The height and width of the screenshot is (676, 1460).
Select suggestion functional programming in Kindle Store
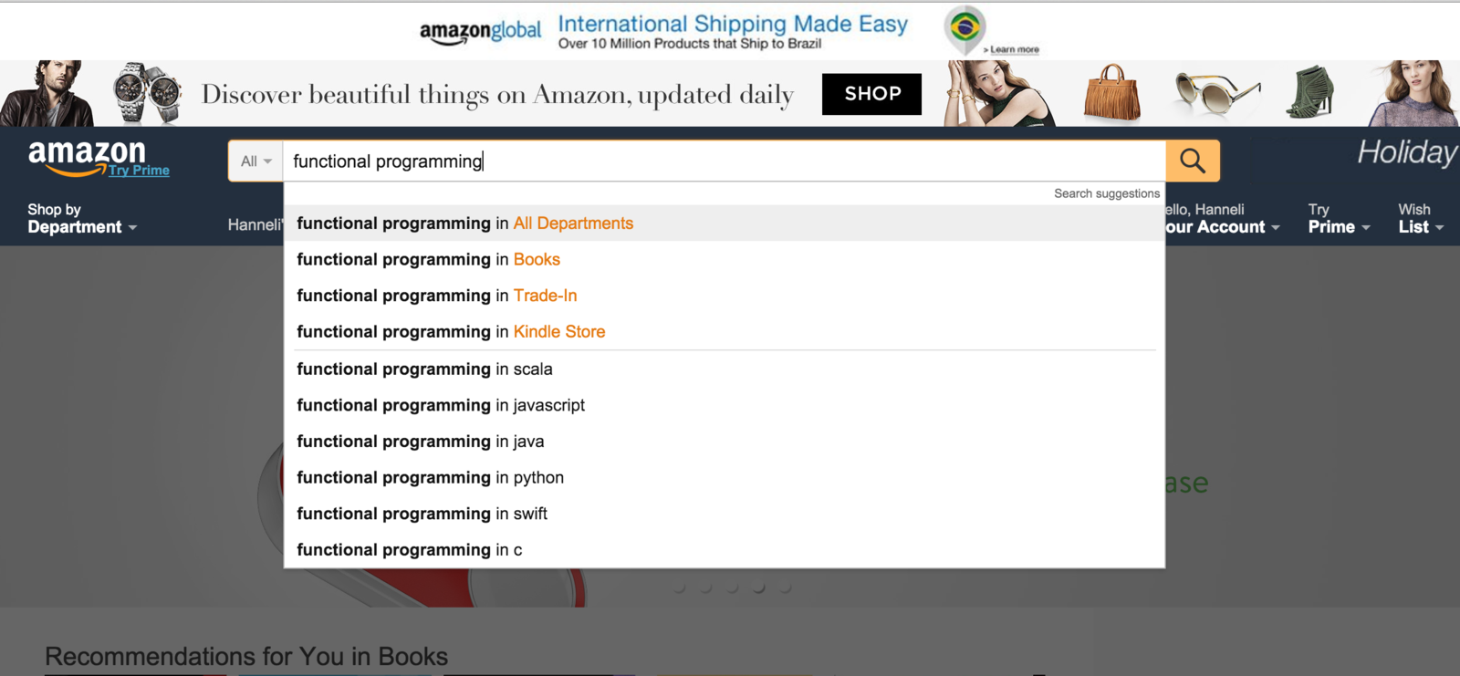point(725,332)
